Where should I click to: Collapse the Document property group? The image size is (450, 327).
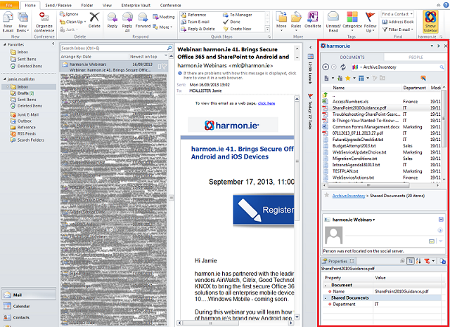click(326, 285)
